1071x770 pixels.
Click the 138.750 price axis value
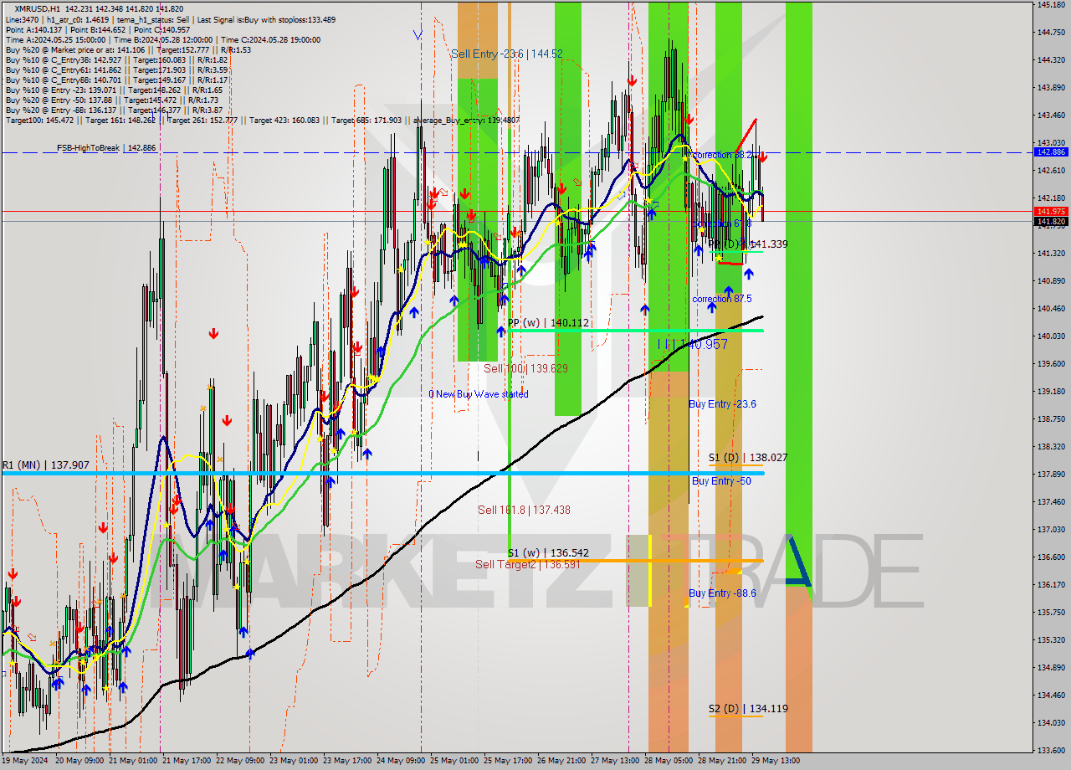tap(1051, 418)
